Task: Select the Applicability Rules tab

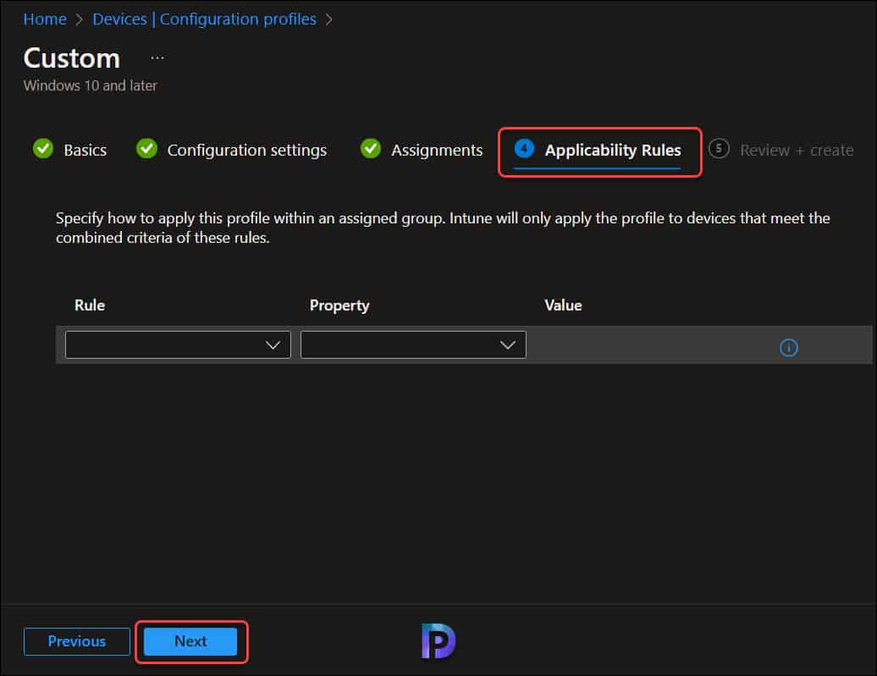Action: pyautogui.click(x=613, y=150)
